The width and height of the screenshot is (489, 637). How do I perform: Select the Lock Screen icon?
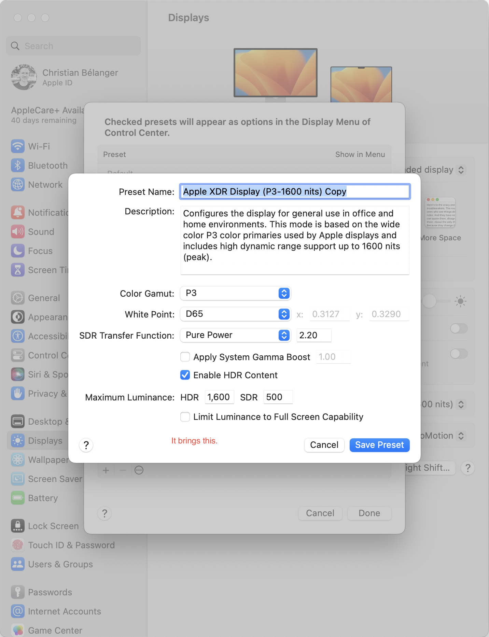(18, 526)
